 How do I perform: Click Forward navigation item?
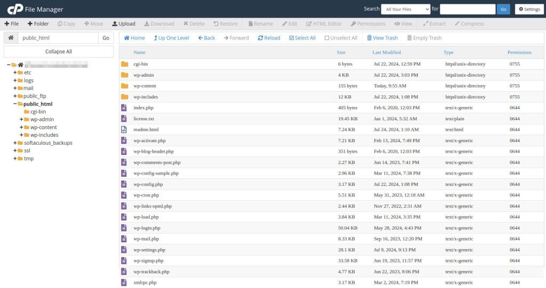236,38
